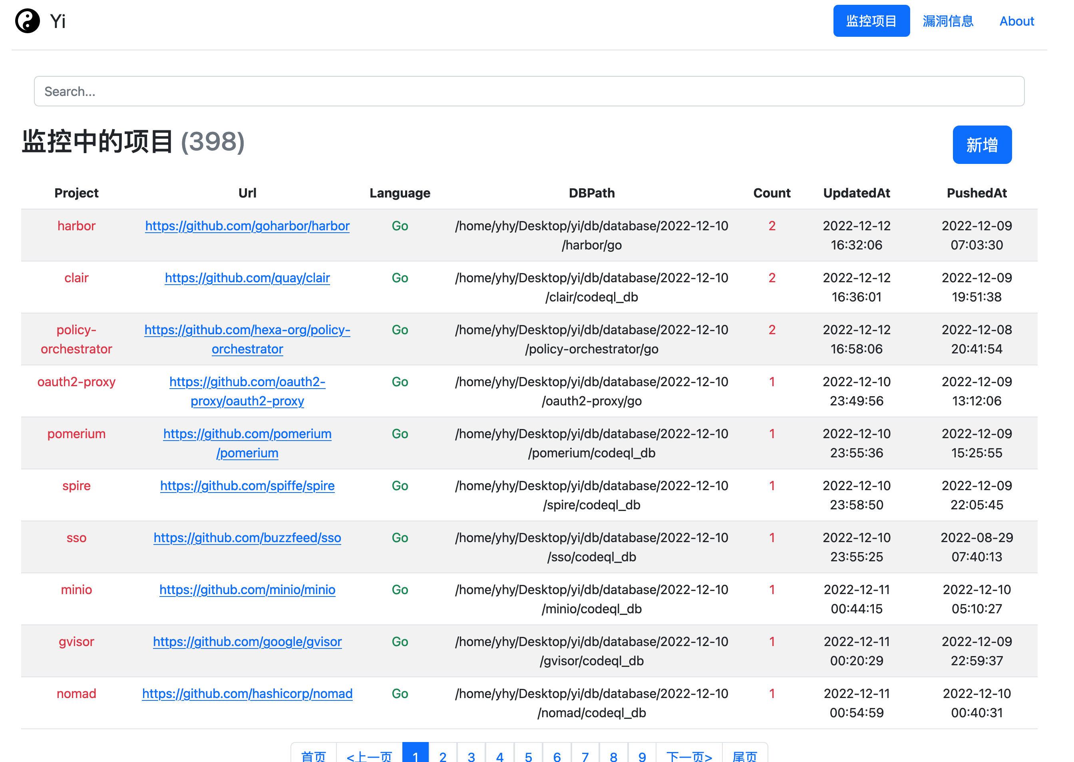Follow the spiffe/spire repository link
The width and height of the screenshot is (1074, 762).
point(247,486)
